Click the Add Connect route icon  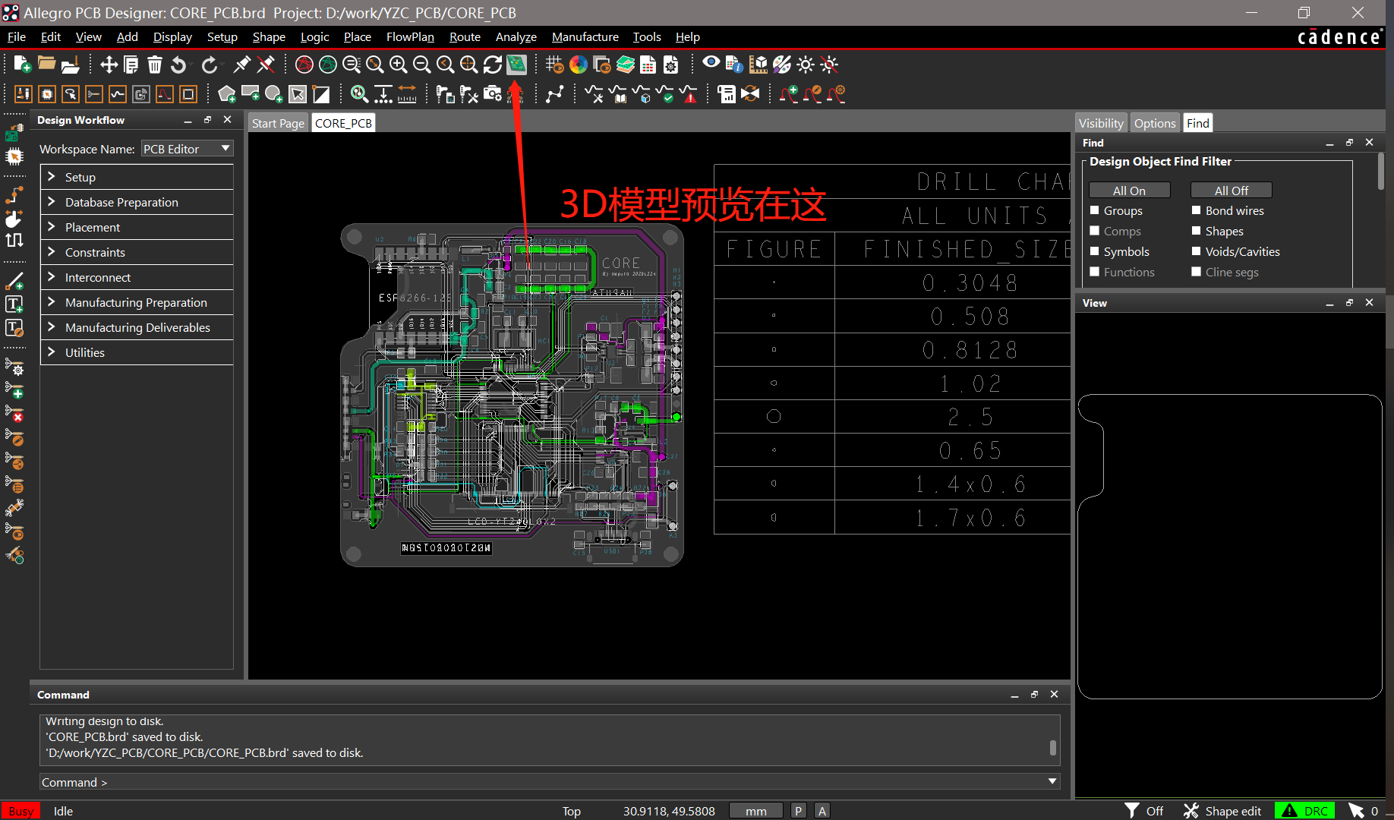coord(14,196)
